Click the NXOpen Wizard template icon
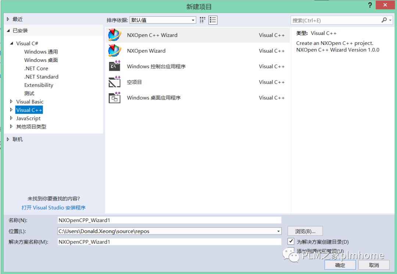Screen dimensions: 397x274 [x=114, y=50]
